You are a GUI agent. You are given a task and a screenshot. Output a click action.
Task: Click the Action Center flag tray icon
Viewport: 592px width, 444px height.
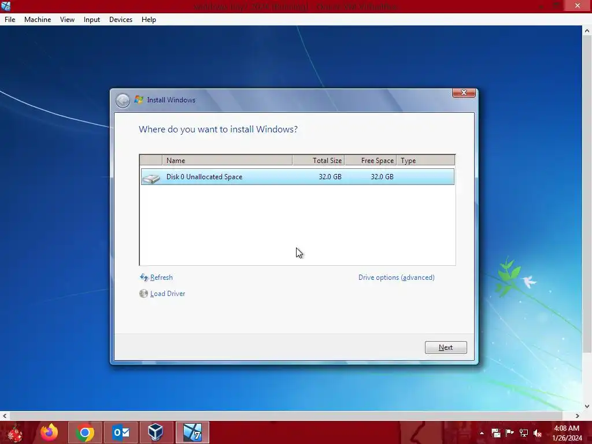click(510, 433)
